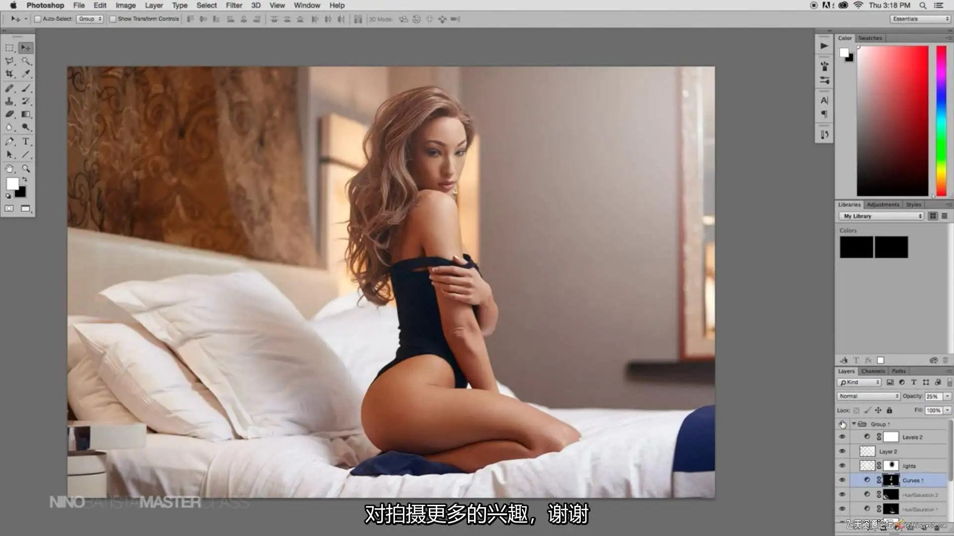954x536 pixels.
Task: Select the Crop tool
Action: 9,74
